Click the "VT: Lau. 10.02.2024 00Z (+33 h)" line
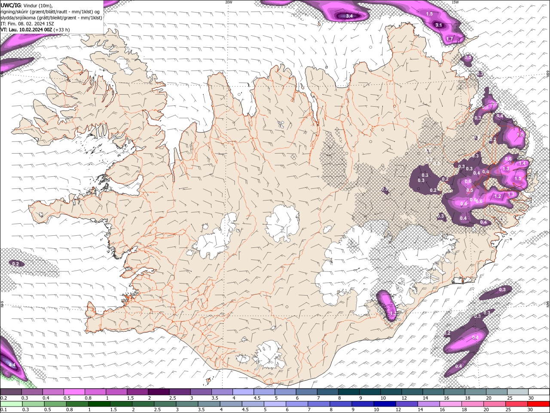 click(35, 30)
